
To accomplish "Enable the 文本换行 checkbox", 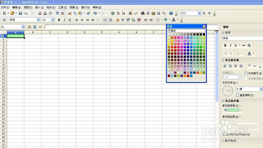I will tap(246, 73).
